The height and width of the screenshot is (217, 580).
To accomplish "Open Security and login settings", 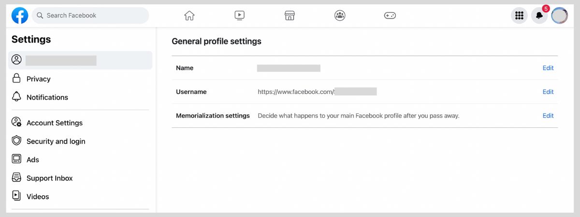I will click(56, 141).
